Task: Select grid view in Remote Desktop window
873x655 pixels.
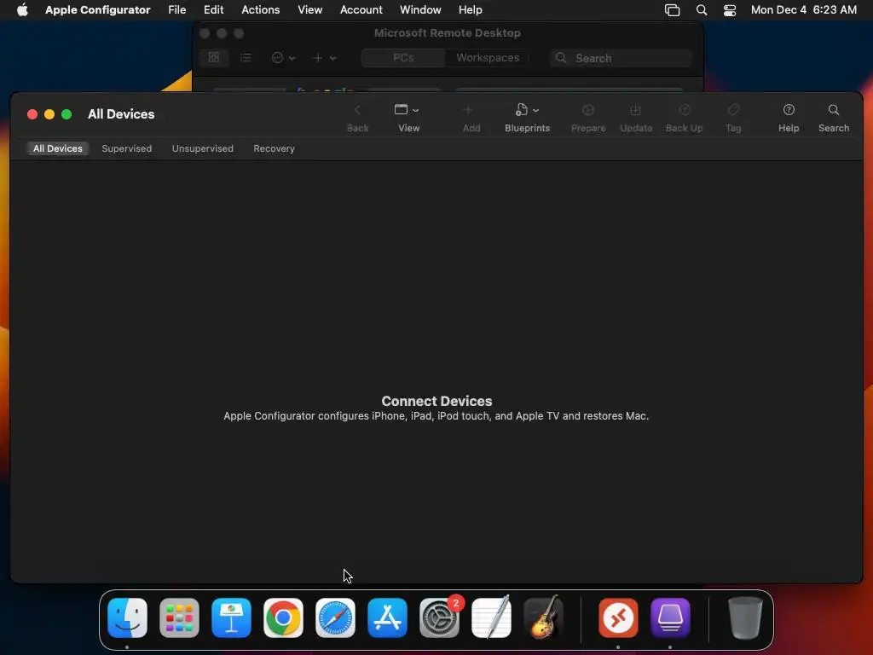Action: [214, 57]
